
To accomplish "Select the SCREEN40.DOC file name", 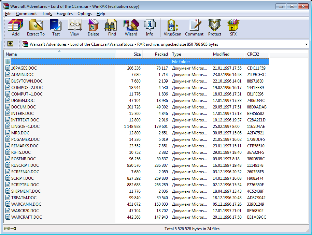I will tap(25, 172).
